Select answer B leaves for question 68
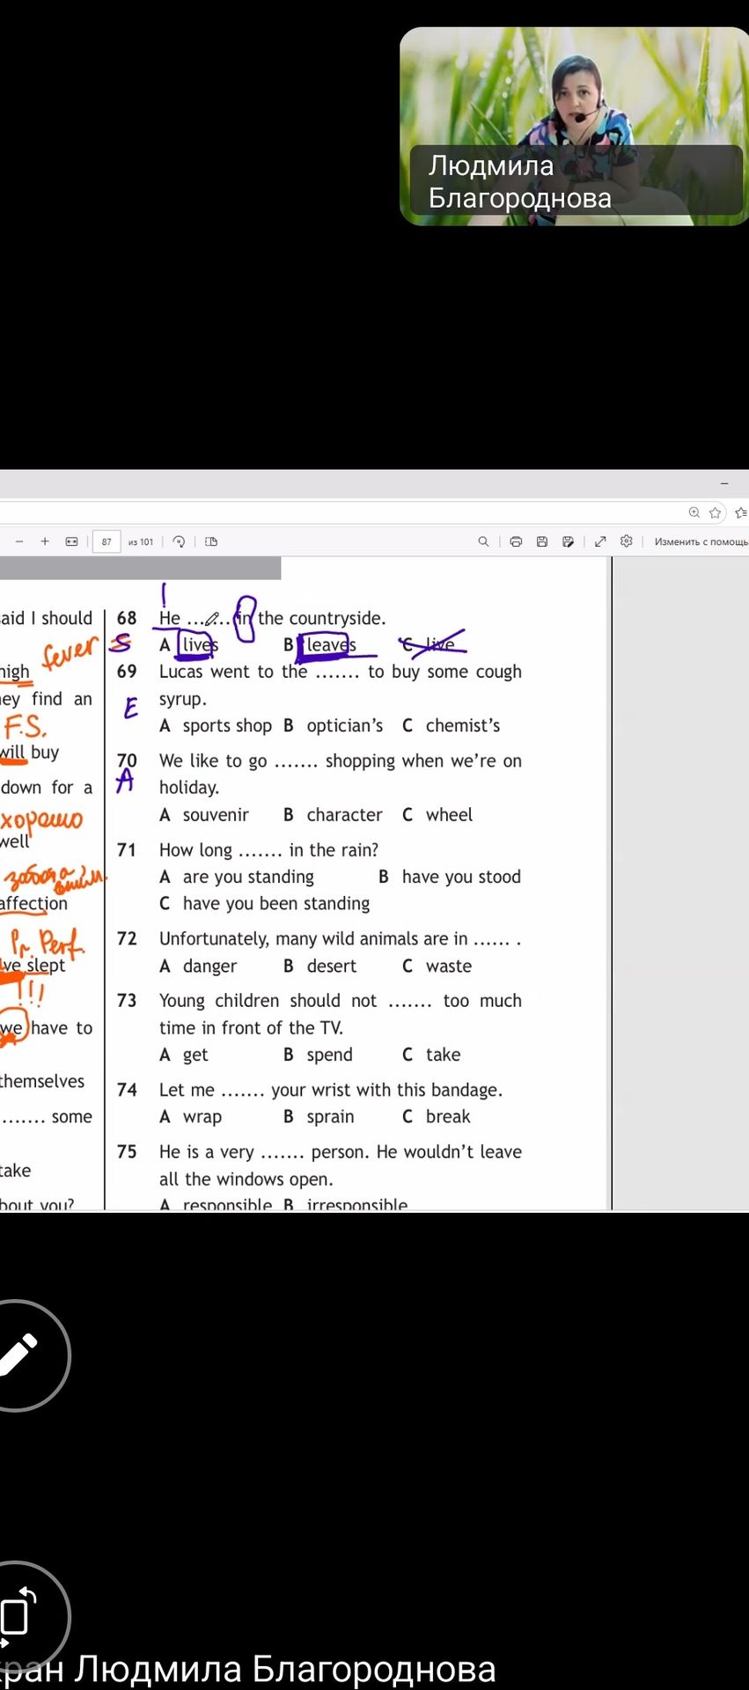Viewport: 749px width, 1690px height. pos(319,644)
